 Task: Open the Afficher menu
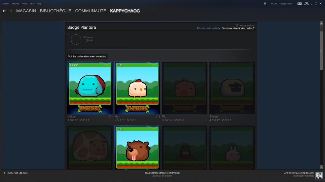(15, 3)
